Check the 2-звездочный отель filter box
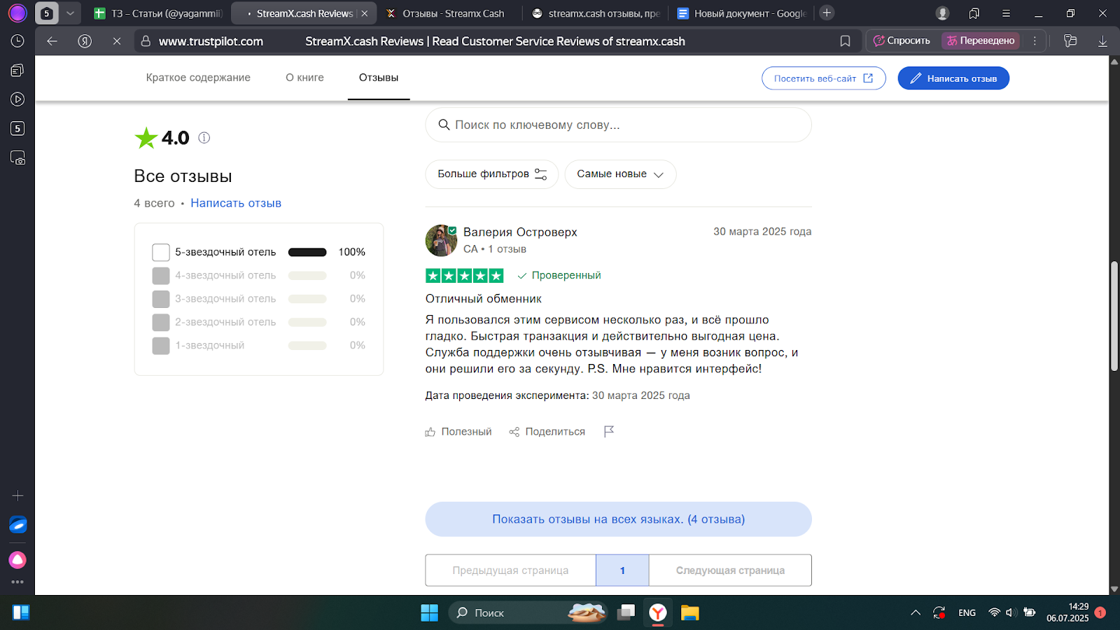The width and height of the screenshot is (1120, 630). [161, 322]
